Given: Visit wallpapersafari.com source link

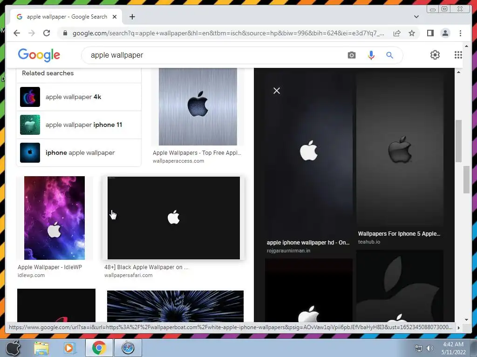Looking at the screenshot, I should pos(129,275).
